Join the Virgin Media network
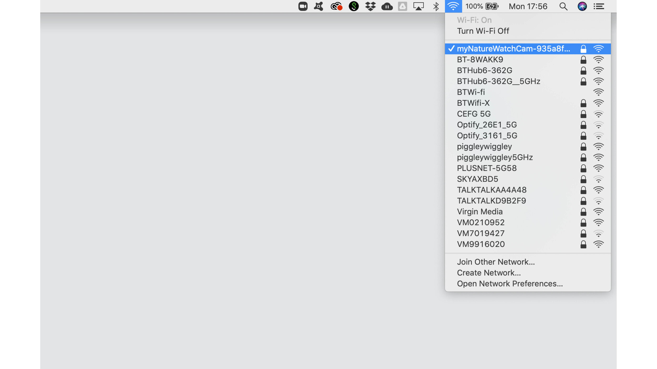 click(528, 212)
